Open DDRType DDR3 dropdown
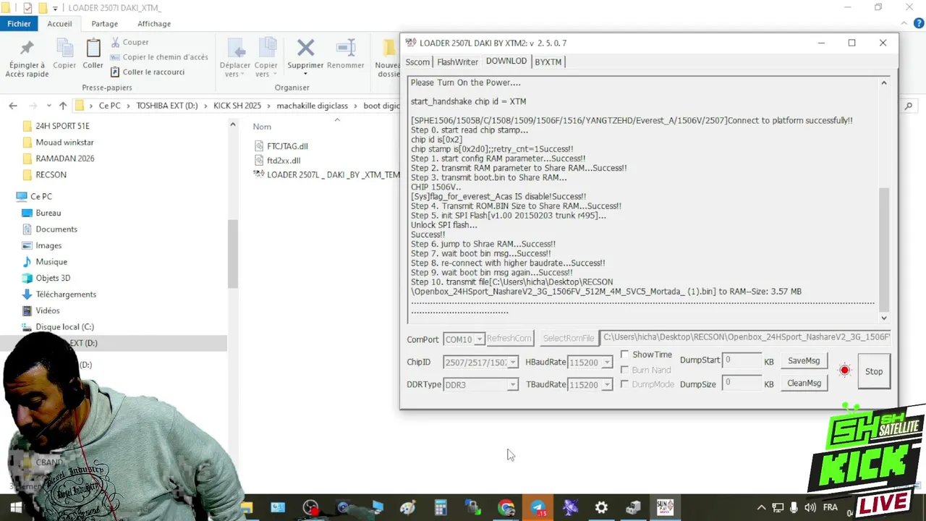Image resolution: width=926 pixels, height=521 pixels. [512, 385]
